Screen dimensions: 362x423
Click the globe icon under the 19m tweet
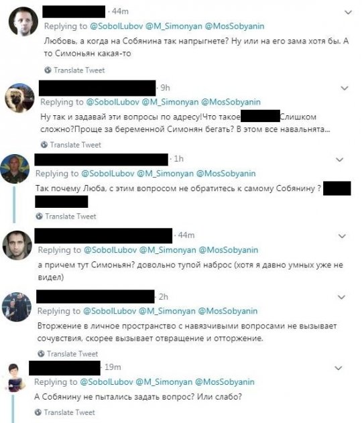coord(38,412)
